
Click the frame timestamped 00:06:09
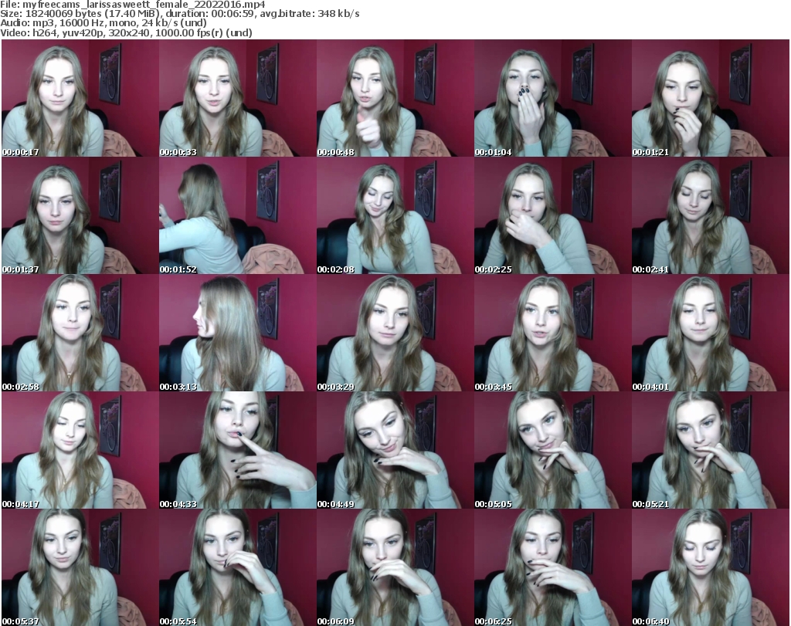tap(395, 567)
